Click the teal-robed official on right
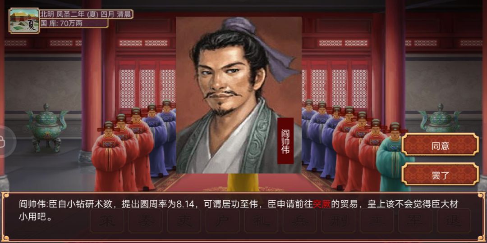This screenshot has width=487, height=243. pyautogui.click(x=393, y=158)
